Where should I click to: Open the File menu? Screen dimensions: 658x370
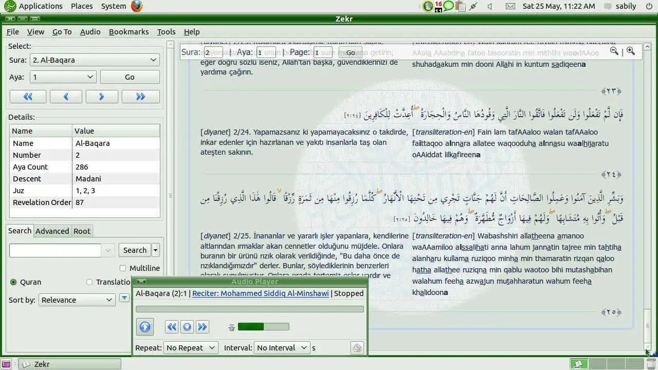tap(13, 32)
